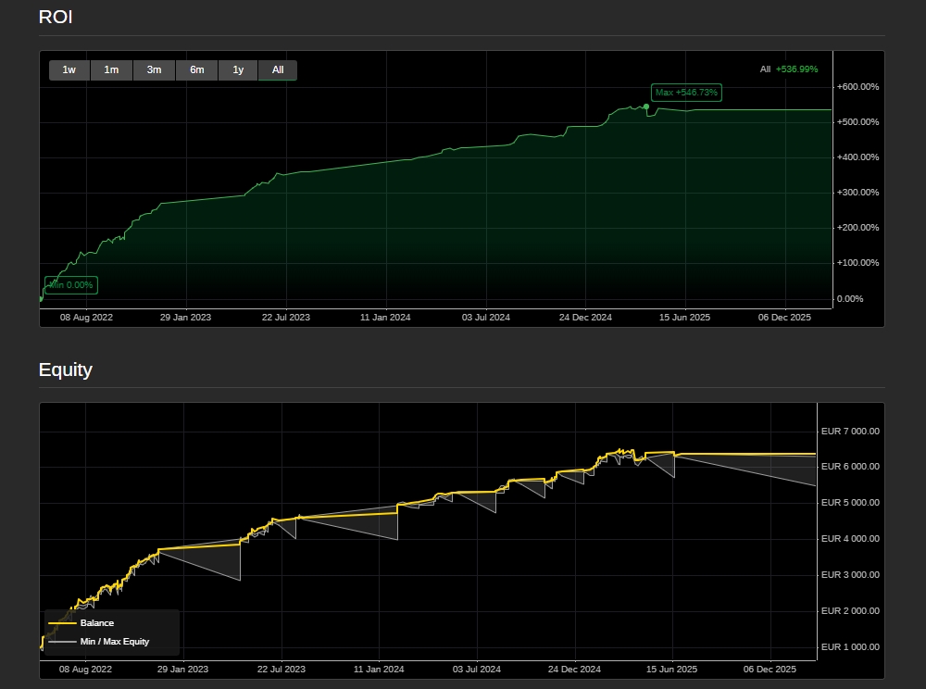The height and width of the screenshot is (689, 926).
Task: Click the active All range button
Action: 278,70
